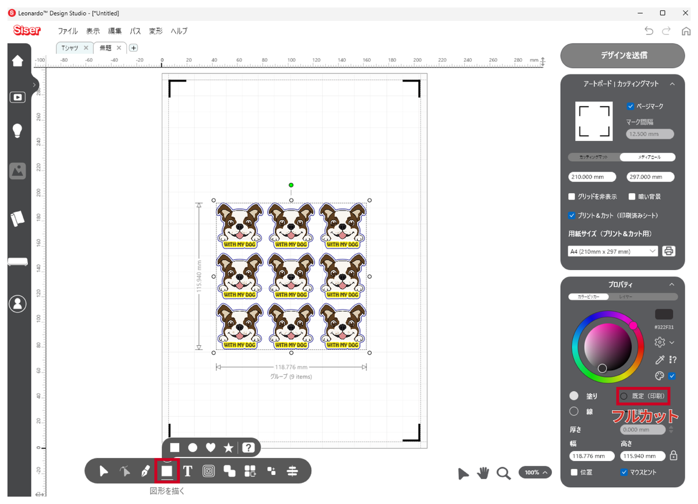Pick the eyedropper color tool
The width and height of the screenshot is (698, 504).
pyautogui.click(x=660, y=360)
